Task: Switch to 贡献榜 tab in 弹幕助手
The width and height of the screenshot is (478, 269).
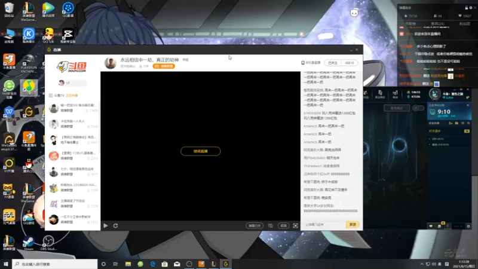Action: 410,23
